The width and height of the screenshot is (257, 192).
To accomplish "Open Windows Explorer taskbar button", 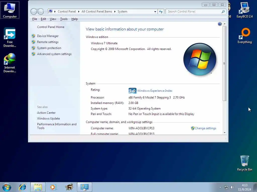I will (x=38, y=187).
